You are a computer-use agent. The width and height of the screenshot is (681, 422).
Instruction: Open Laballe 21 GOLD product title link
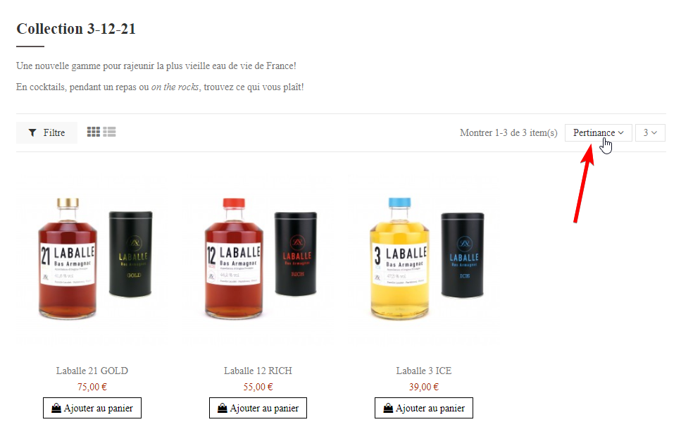[92, 371]
